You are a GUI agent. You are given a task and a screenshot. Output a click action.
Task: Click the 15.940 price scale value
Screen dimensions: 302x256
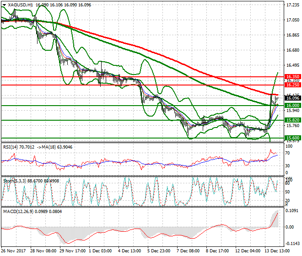tap(293, 111)
